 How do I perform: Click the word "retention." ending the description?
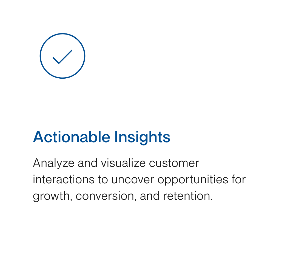(188, 196)
